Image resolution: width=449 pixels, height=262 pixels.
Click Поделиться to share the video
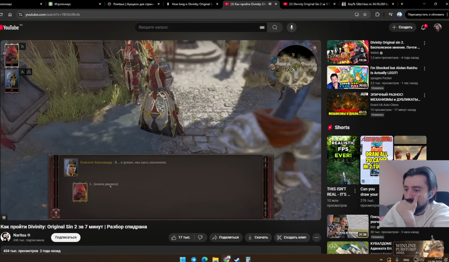226,237
